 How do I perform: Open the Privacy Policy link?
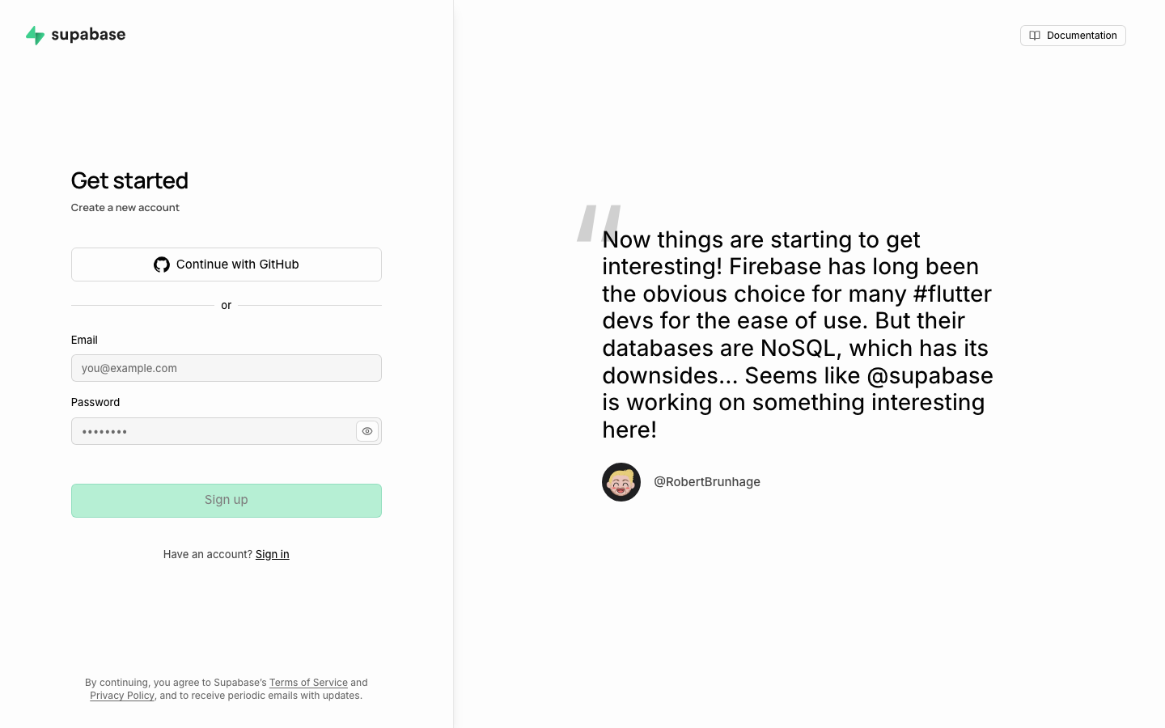[122, 696]
